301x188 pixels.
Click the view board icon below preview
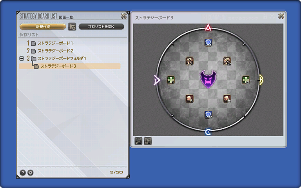[148, 141]
